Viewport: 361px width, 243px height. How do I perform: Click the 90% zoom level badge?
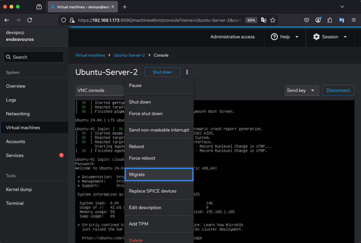tap(251, 20)
